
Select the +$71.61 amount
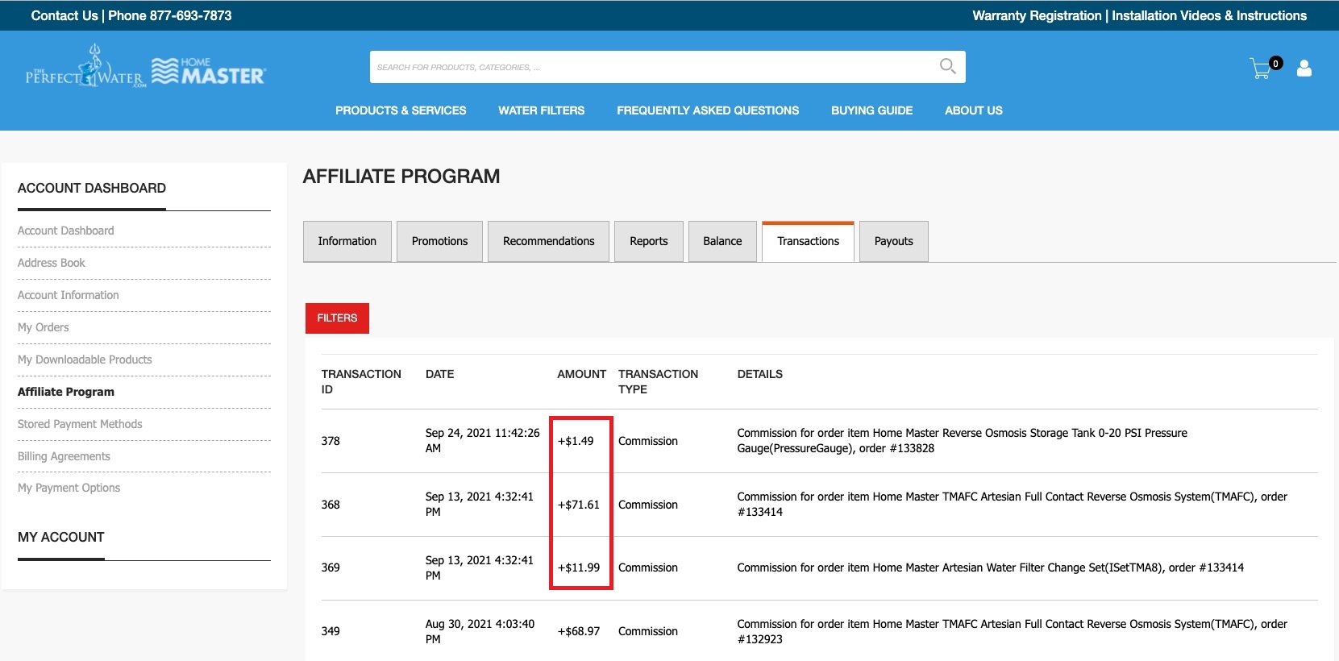(579, 505)
